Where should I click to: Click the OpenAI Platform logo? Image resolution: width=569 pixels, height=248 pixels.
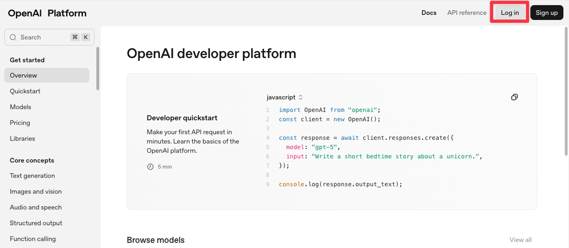tap(47, 13)
